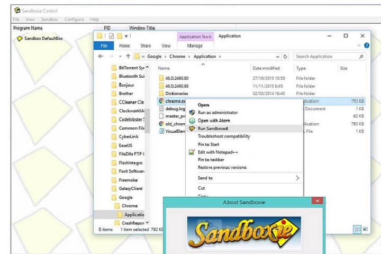Viewport: 381px width, 254px height.
Task: Click the search magnifier icon
Action: 361,57
